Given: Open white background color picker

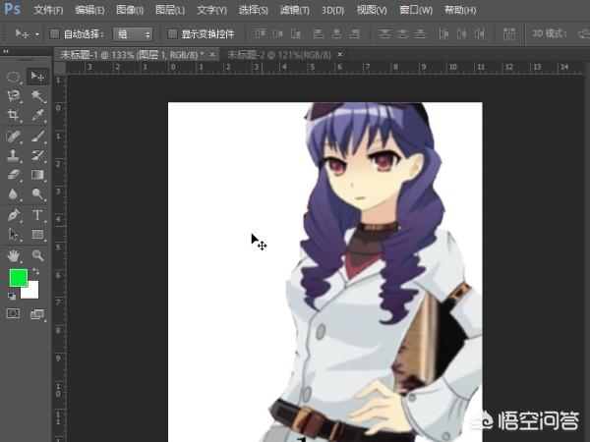Looking at the screenshot, I should pyautogui.click(x=32, y=293).
